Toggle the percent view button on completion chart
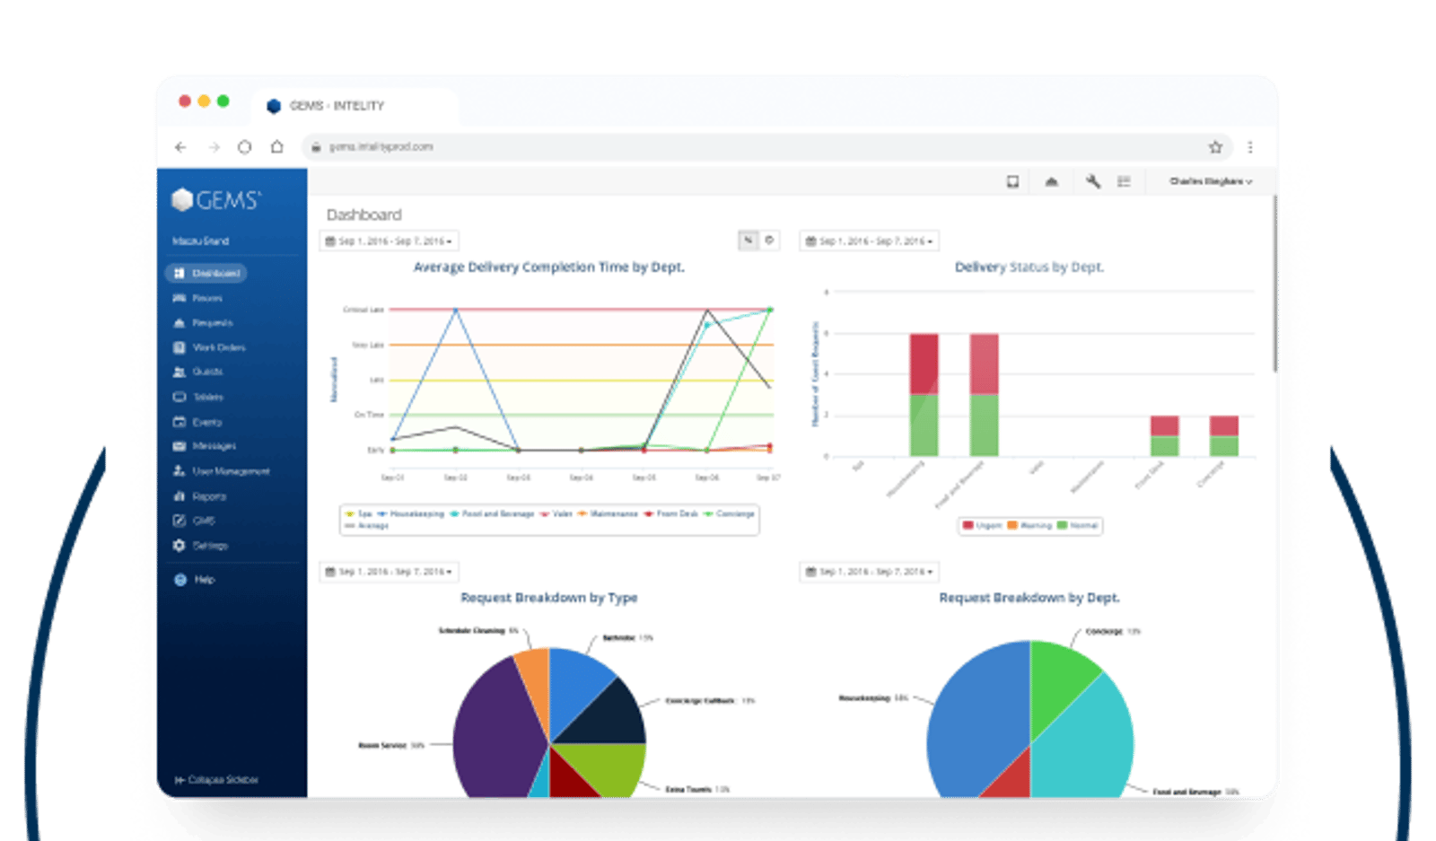 748,241
